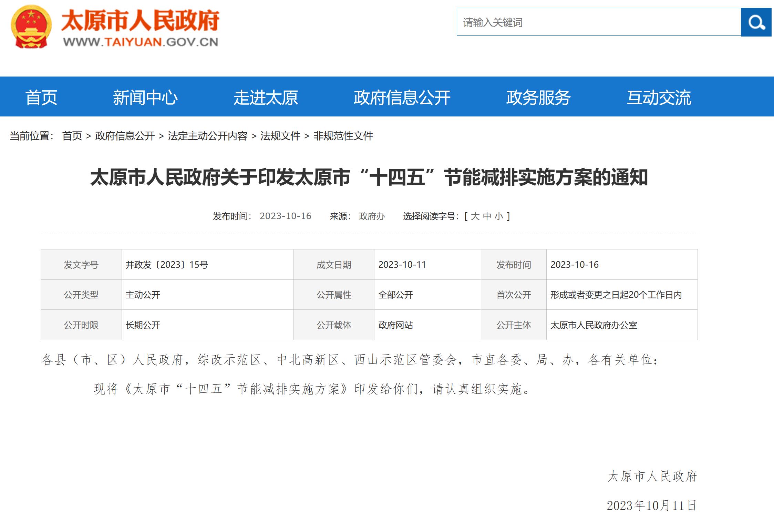Click the WWW.TAIYUAN.GOV.CN site address text
Screen dimensions: 774x512
tap(141, 42)
